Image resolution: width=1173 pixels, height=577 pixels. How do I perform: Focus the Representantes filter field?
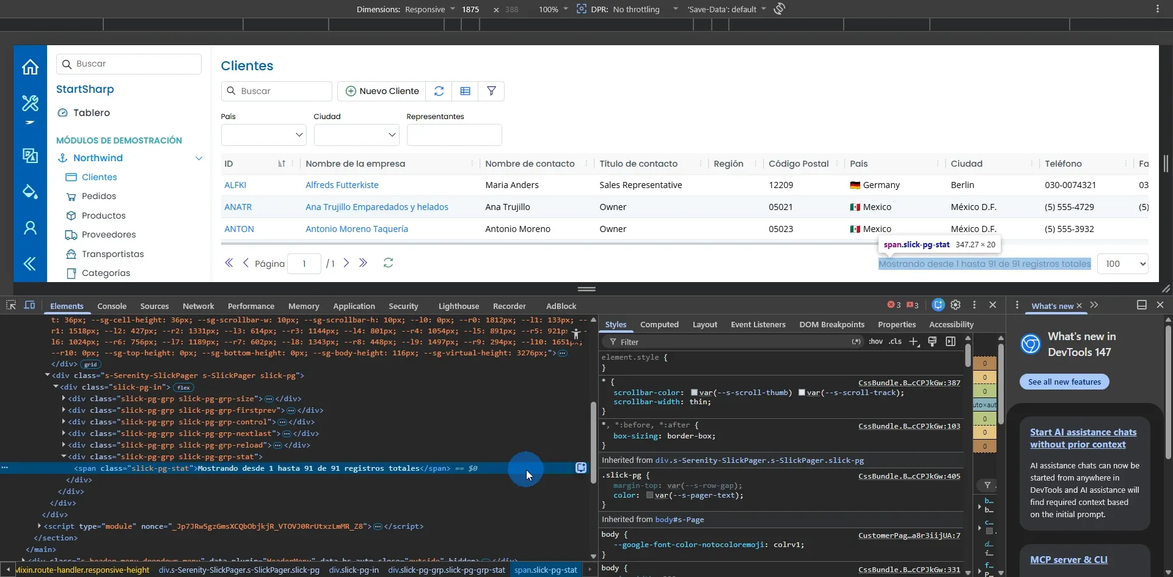pyautogui.click(x=455, y=135)
